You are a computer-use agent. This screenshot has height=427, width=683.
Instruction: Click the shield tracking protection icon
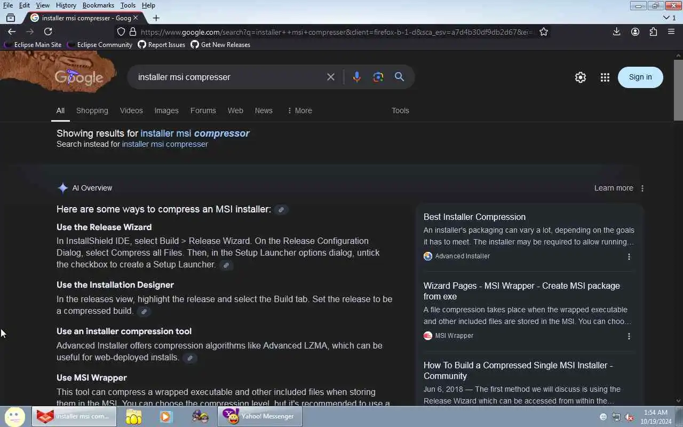[x=121, y=32]
